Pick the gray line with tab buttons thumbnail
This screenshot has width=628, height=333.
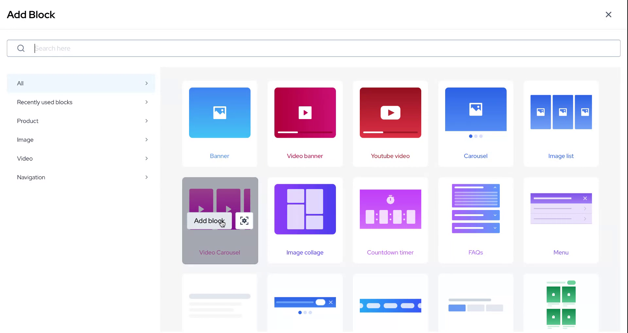pos(476,305)
